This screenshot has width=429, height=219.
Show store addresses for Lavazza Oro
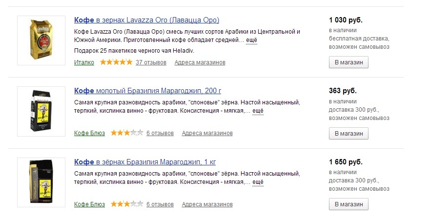point(200,62)
